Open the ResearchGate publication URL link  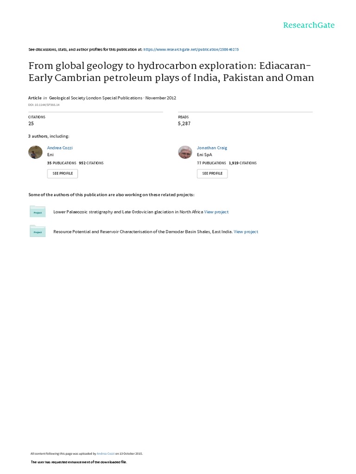[191, 49]
